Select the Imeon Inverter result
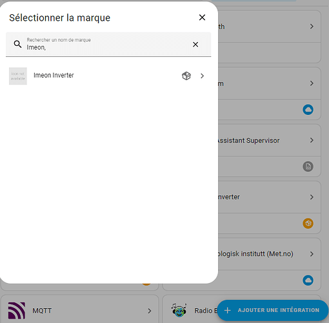 click(x=108, y=76)
